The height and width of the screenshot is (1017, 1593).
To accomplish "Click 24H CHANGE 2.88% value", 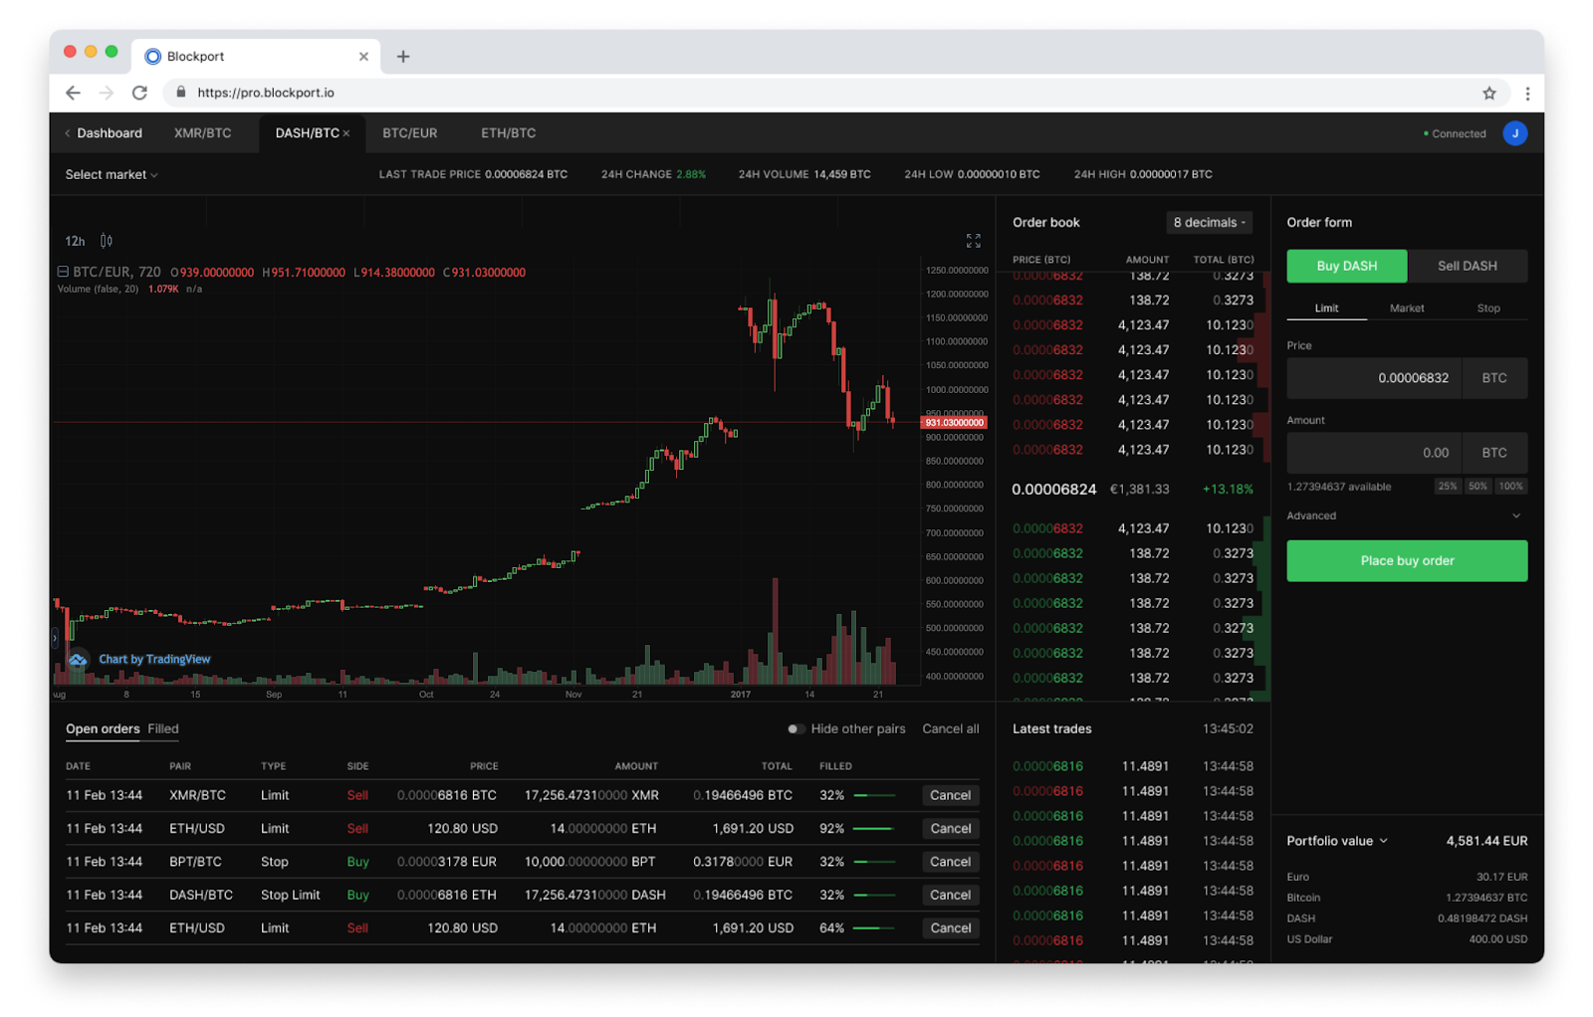I will (x=690, y=174).
